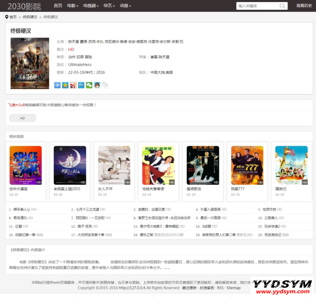Screen dimensions: 316x297
Task: Open list item 七月十三之龙婆
Action: [x=88, y=210]
